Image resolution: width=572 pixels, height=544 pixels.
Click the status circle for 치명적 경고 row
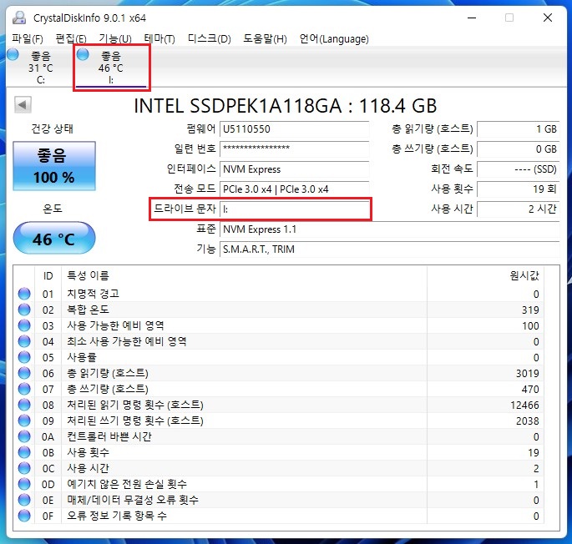[x=24, y=294]
